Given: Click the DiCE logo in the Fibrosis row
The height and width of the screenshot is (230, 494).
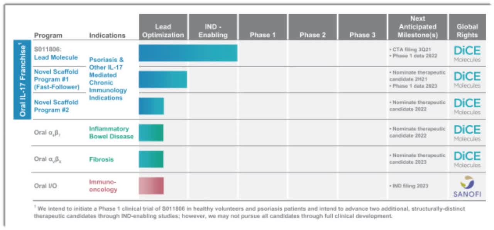Looking at the screenshot, I should tap(467, 159).
